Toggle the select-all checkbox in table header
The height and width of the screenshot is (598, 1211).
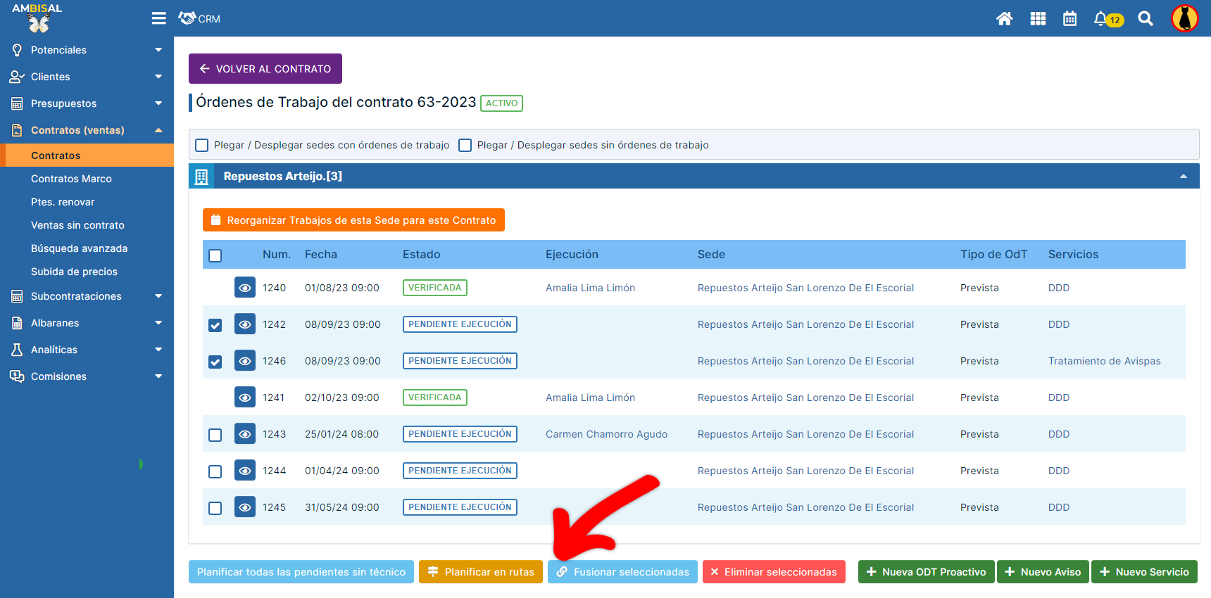click(x=215, y=255)
